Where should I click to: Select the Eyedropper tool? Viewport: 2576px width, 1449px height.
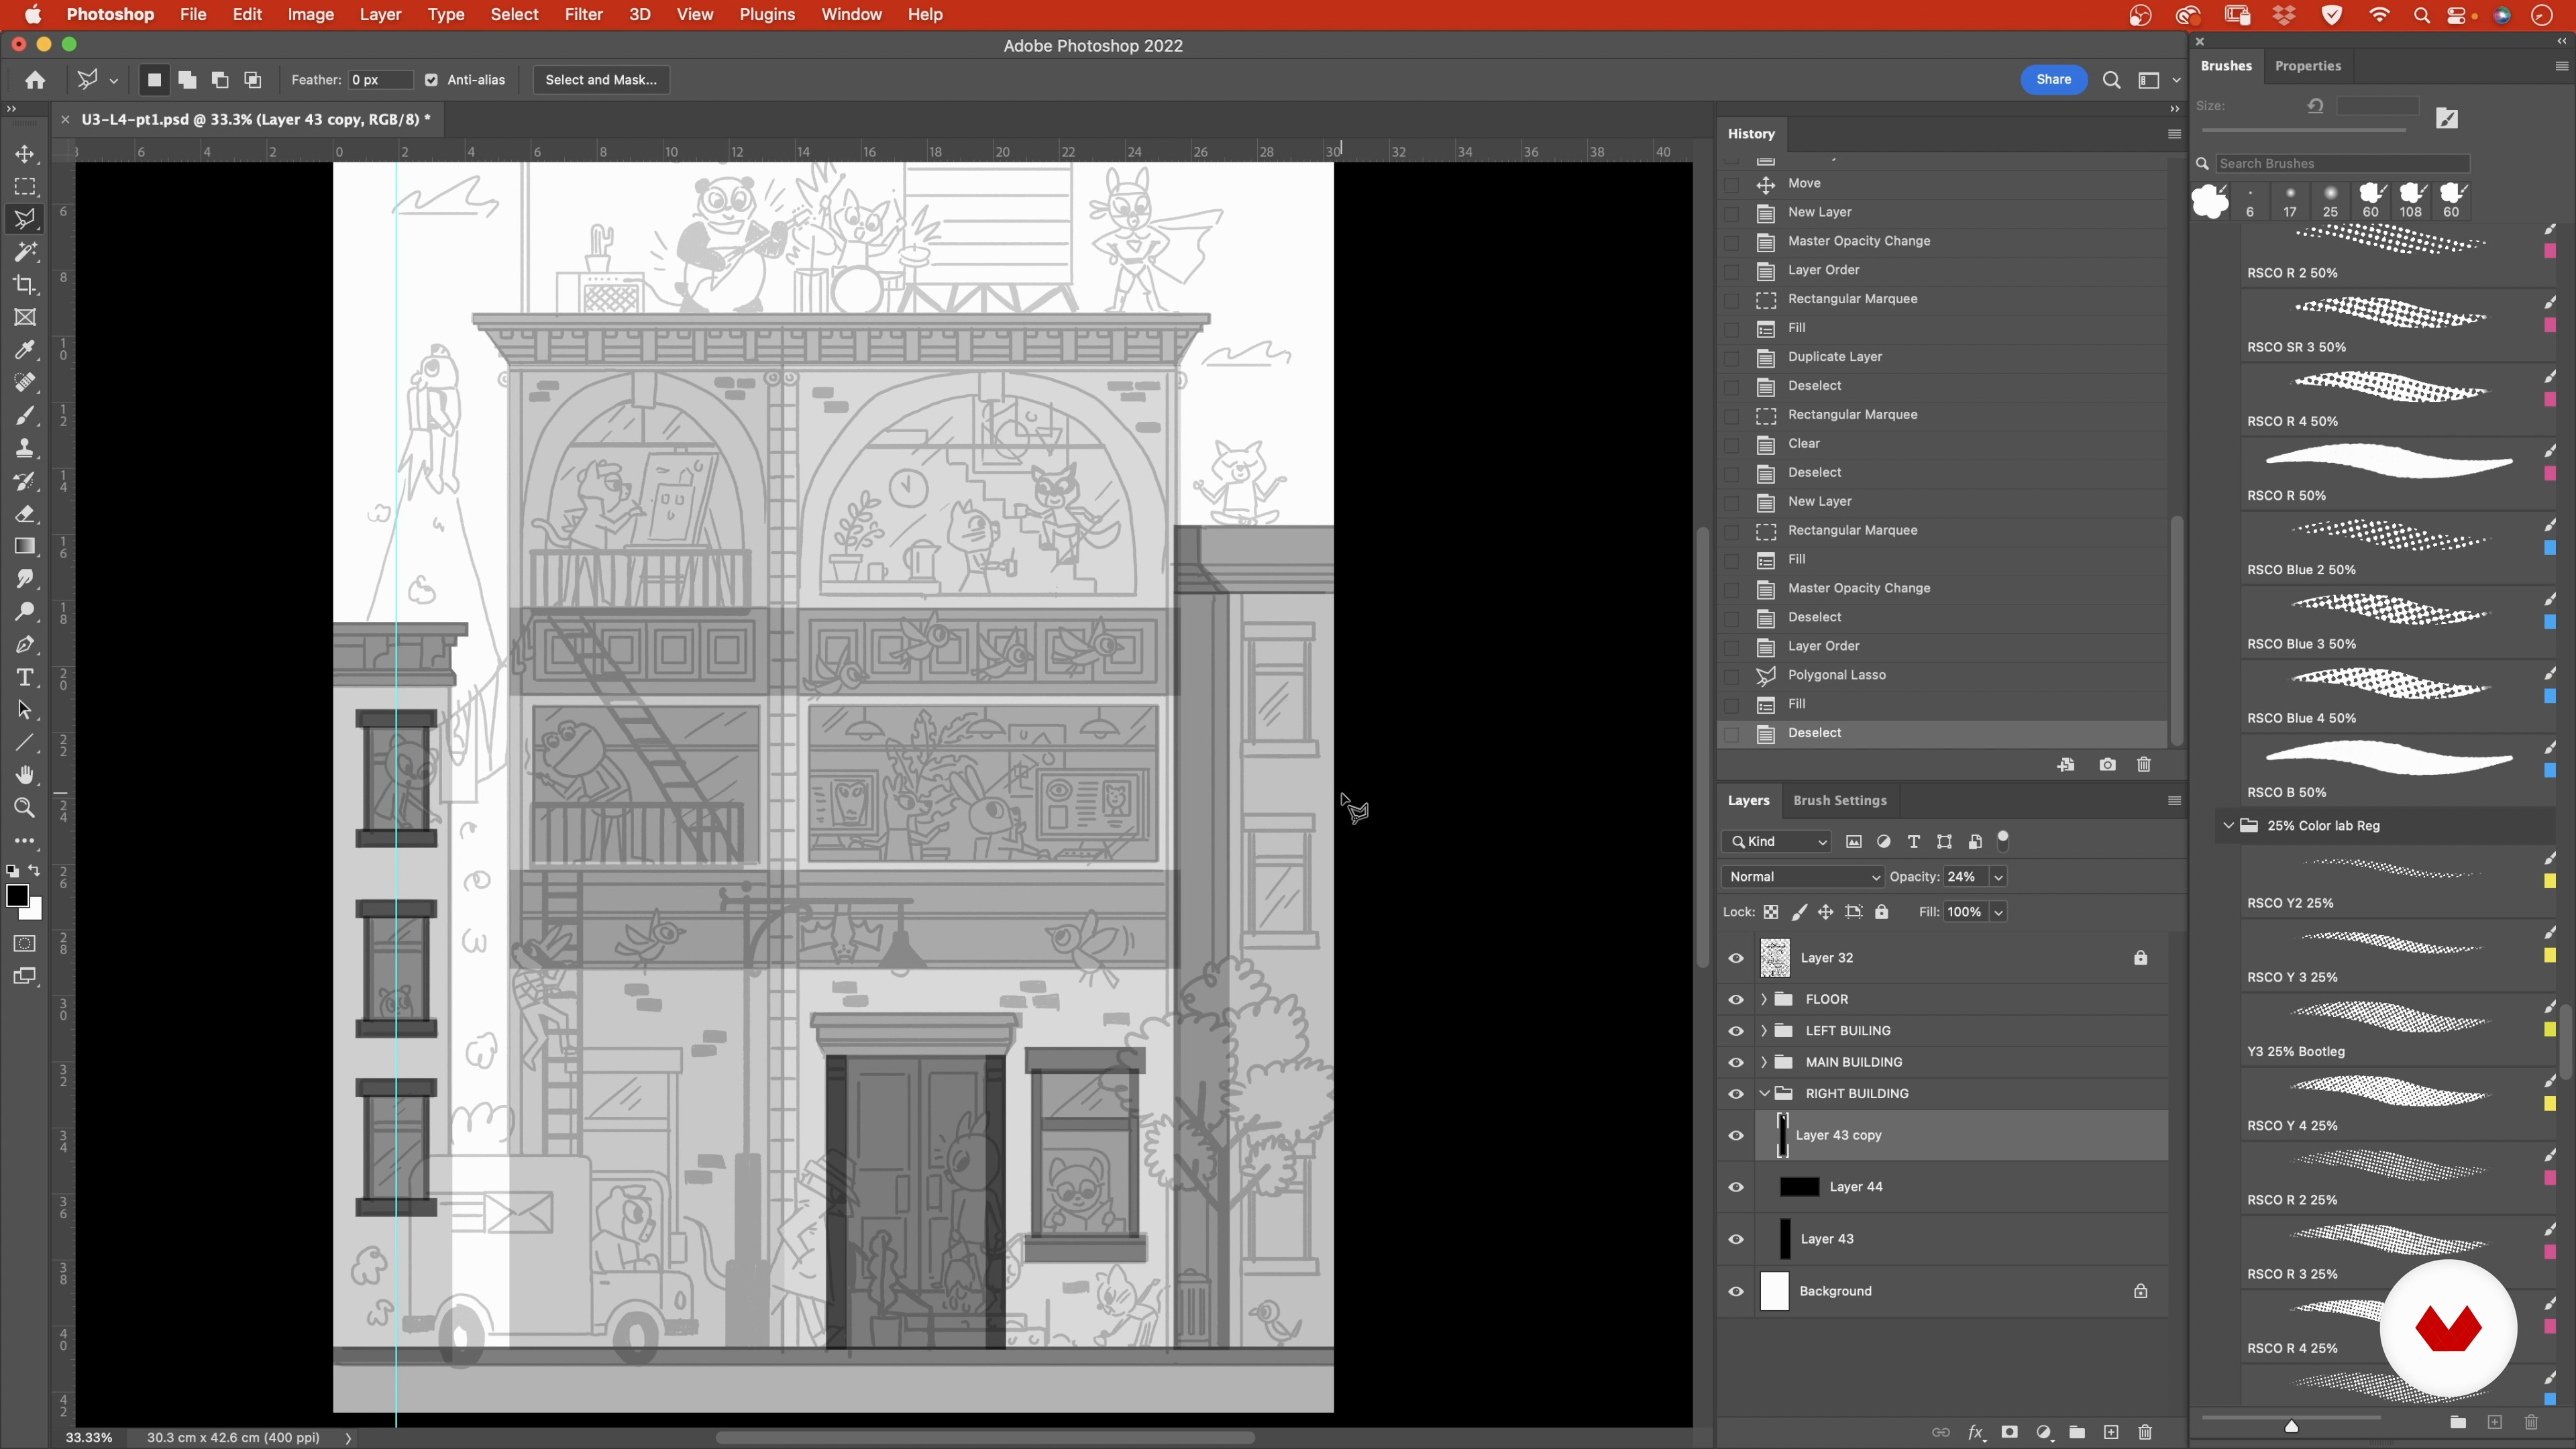click(25, 350)
